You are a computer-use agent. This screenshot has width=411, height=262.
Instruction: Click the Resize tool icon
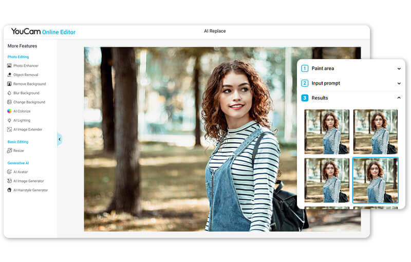9,151
